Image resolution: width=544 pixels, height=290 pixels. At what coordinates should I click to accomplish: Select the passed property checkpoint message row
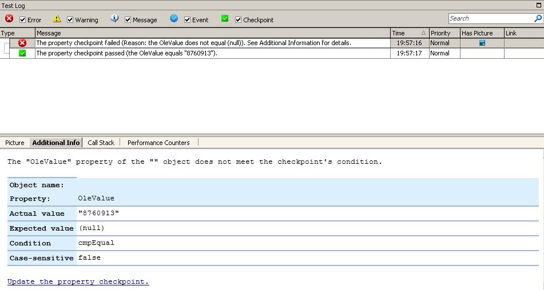(212, 53)
